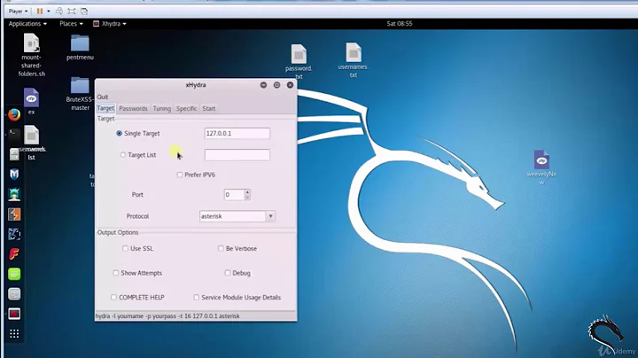Open the Applications menu
The height and width of the screenshot is (358, 638).
(x=27, y=24)
